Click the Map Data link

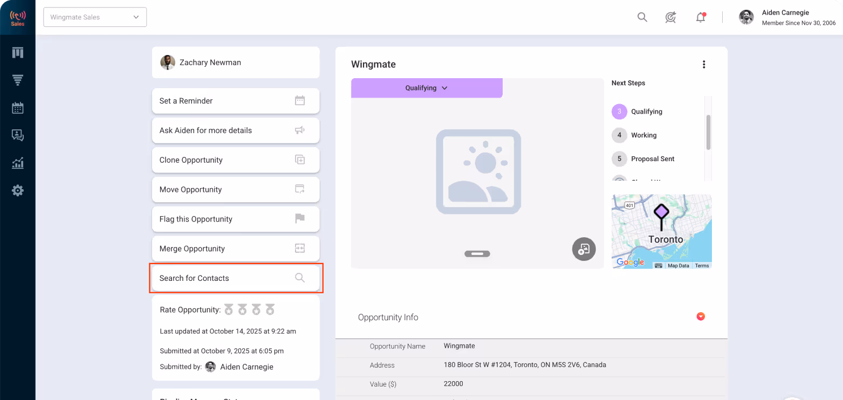678,266
